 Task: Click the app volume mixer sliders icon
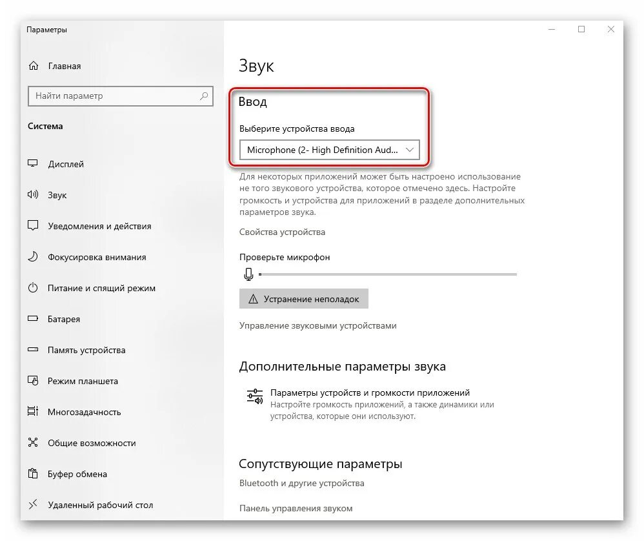coord(255,397)
